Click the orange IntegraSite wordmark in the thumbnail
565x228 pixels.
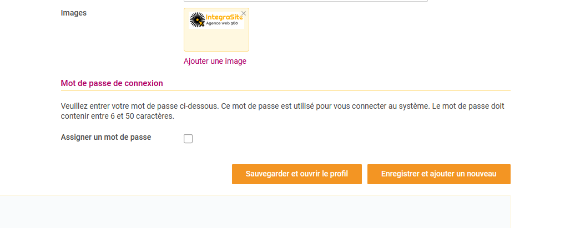(224, 17)
